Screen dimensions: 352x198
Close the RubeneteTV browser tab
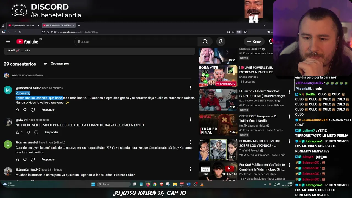pyautogui.click(x=38, y=25)
